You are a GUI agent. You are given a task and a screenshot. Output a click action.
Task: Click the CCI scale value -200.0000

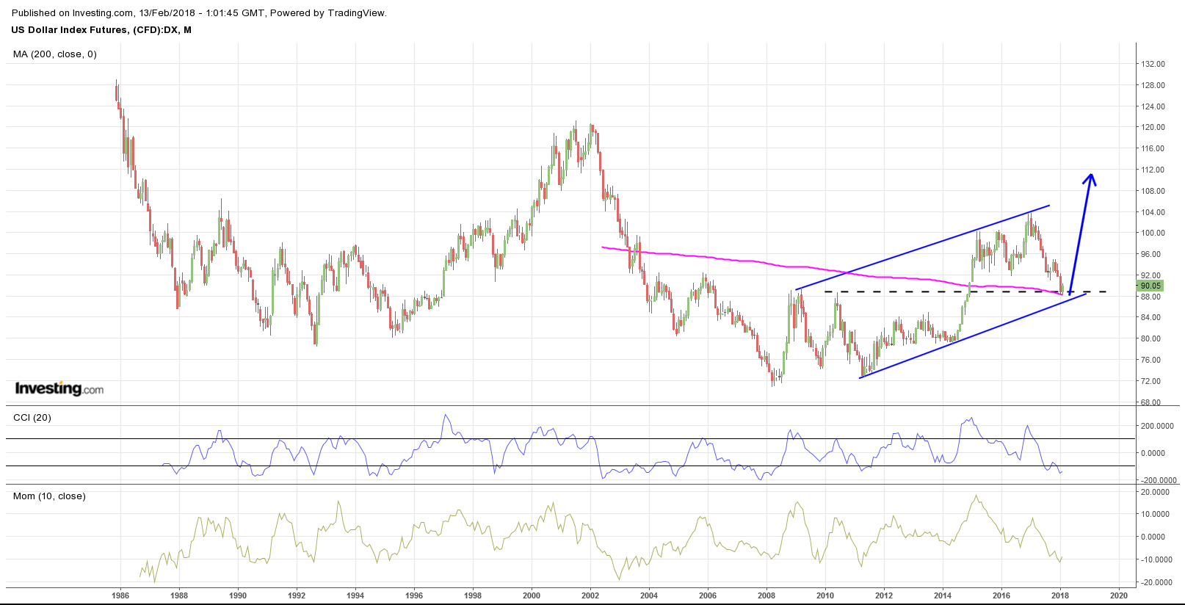pyautogui.click(x=1158, y=481)
